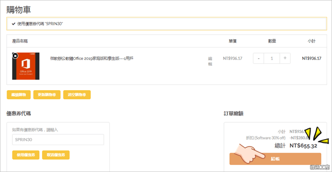Click the 更新購物車 button
Screen dimensions: 332x172
coord(47,95)
